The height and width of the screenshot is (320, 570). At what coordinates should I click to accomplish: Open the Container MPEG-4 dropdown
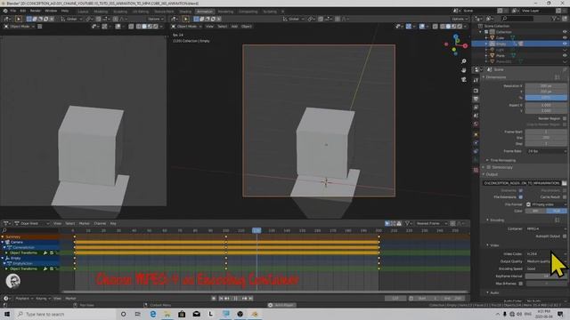546,229
